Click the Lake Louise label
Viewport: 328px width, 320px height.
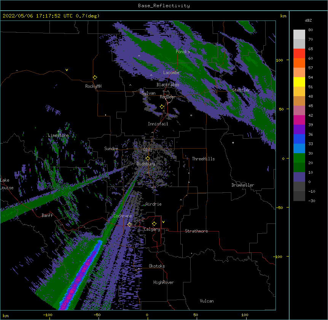pos(7,184)
